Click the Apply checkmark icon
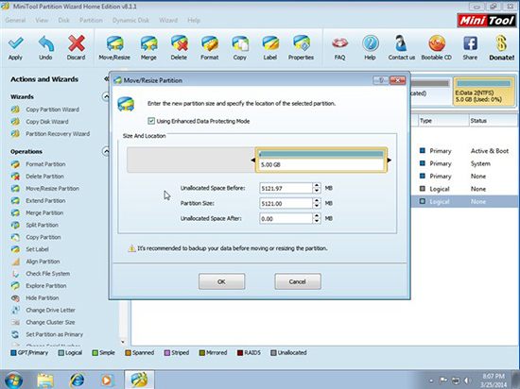 click(15, 43)
